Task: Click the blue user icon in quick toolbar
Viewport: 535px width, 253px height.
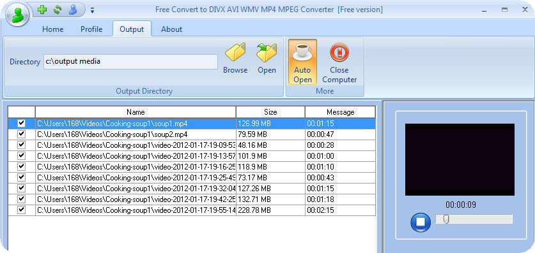Action: pyautogui.click(x=73, y=10)
